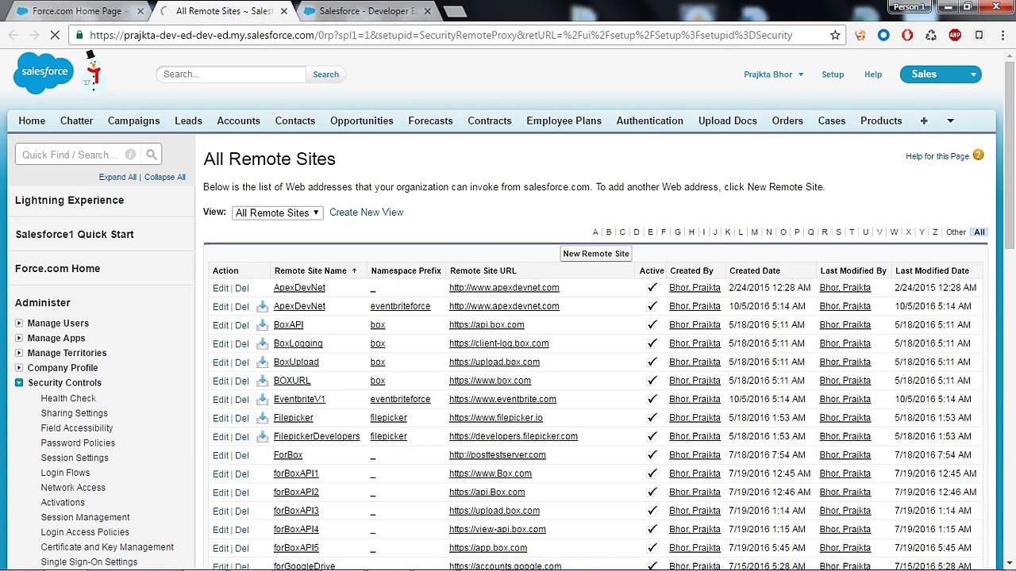The width and height of the screenshot is (1016, 571).
Task: Open the Prajkta Bhor user menu
Action: click(773, 75)
